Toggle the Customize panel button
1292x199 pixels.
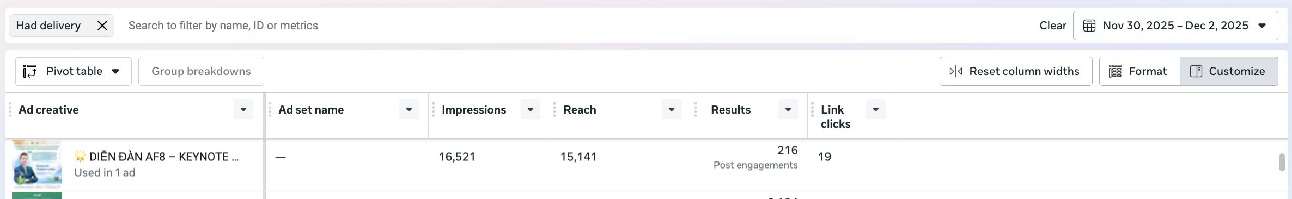pyautogui.click(x=1229, y=71)
